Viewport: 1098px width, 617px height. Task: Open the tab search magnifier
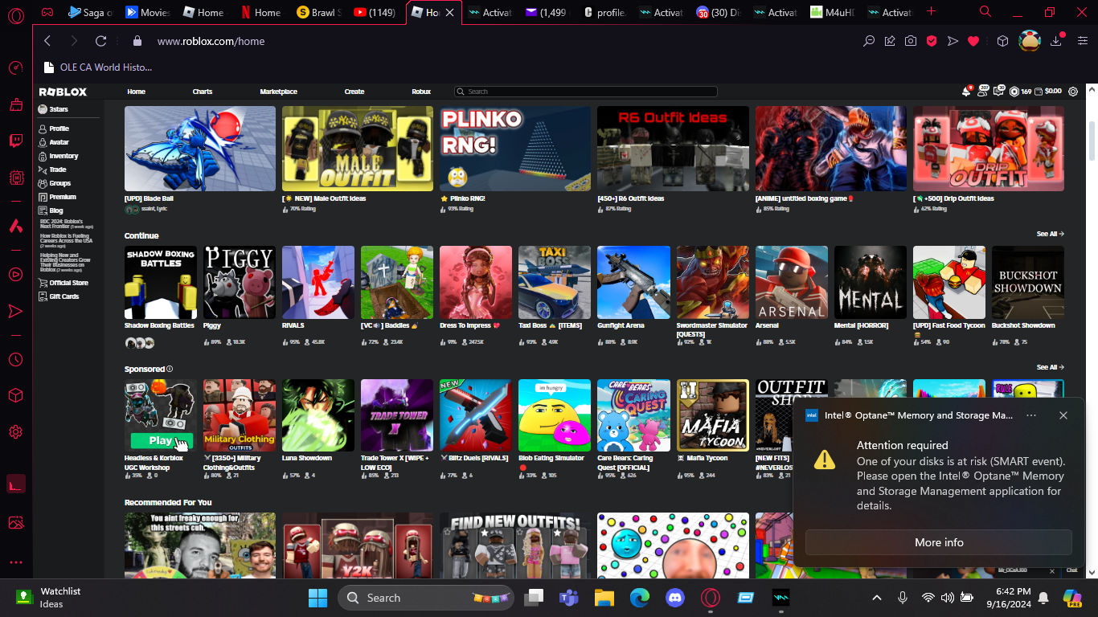click(985, 12)
